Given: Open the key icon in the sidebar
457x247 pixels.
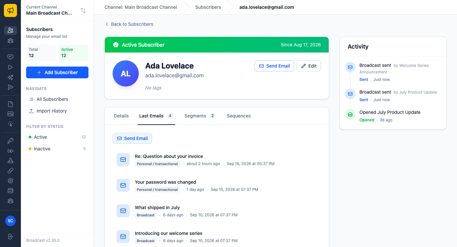Looking at the screenshot, I should [10, 141].
